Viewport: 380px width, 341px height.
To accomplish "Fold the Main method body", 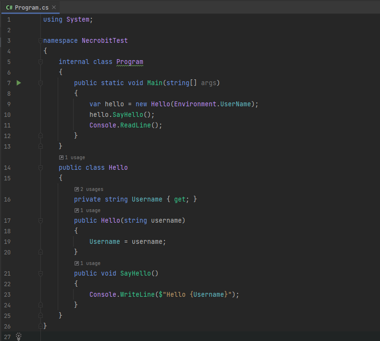I will (x=41, y=83).
